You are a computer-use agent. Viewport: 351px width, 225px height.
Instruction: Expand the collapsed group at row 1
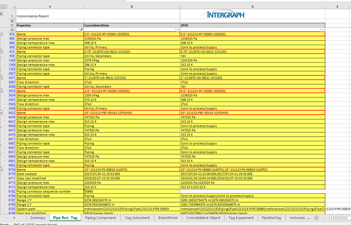tap(2, 14)
